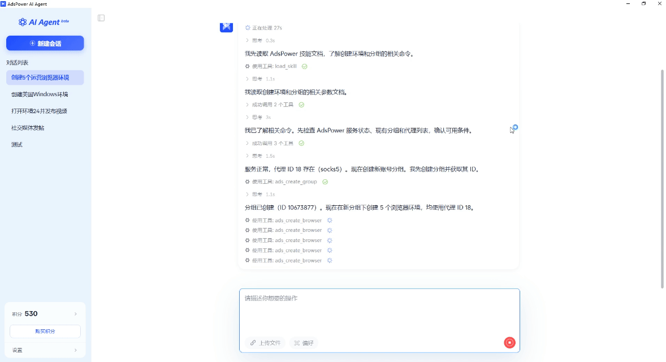Click the gear icon of third ads_create_browser

[247, 240]
